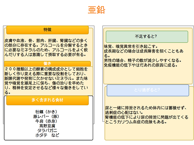Click the line 味覚、嗅覚異常を引き起こす。
The image size is (194, 145).
pyautogui.click(x=131, y=46)
